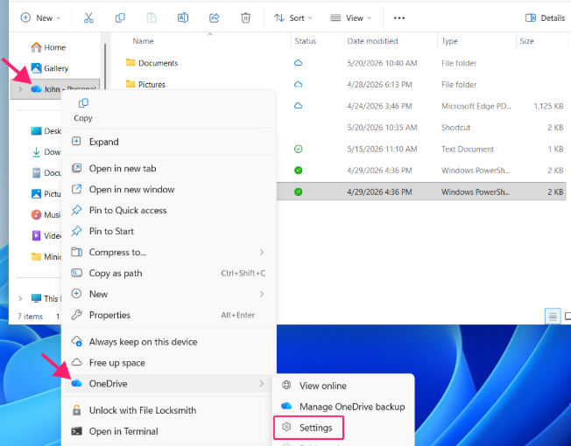Open the View dropdown menu
The width and height of the screenshot is (571, 446).
tap(350, 17)
